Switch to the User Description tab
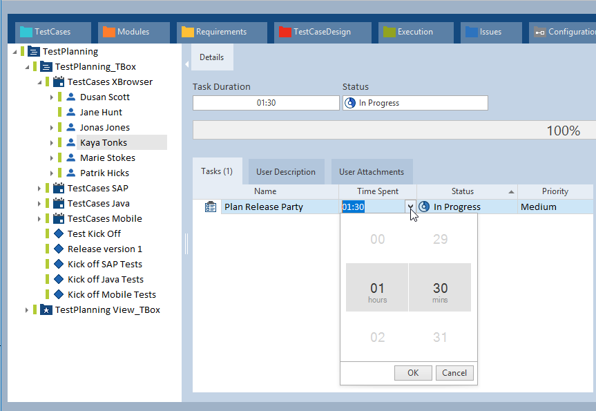The height and width of the screenshot is (411, 596). (285, 172)
